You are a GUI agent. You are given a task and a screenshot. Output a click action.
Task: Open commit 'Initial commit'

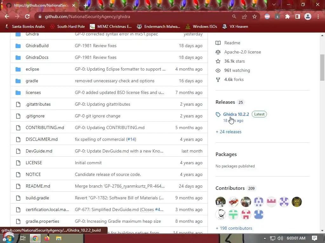[88, 163]
